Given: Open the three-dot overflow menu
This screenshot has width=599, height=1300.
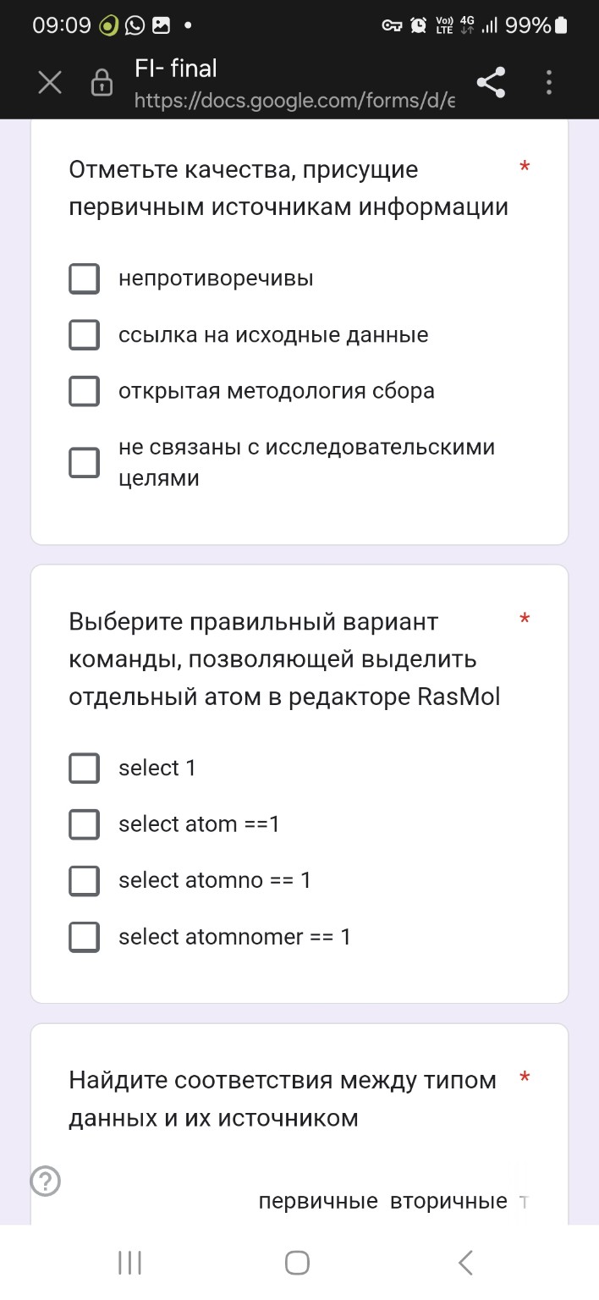Looking at the screenshot, I should click(x=549, y=83).
